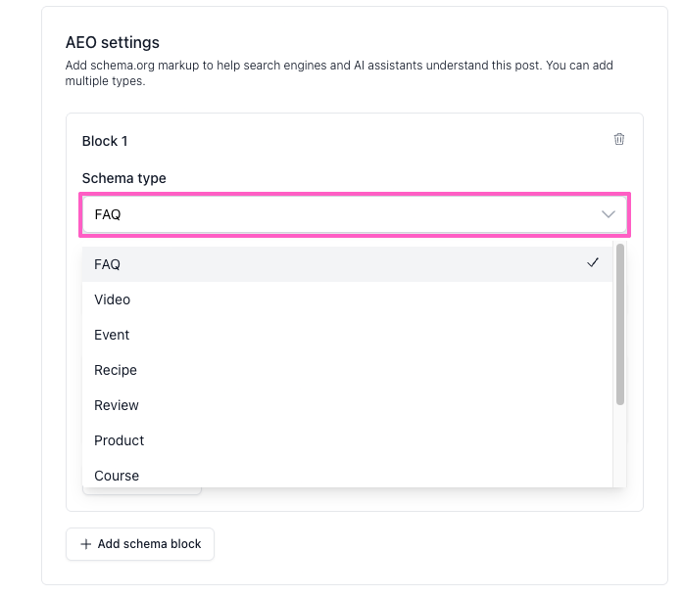Click the checkmark beside the FAQ option
This screenshot has width=683, height=596.
[593, 262]
